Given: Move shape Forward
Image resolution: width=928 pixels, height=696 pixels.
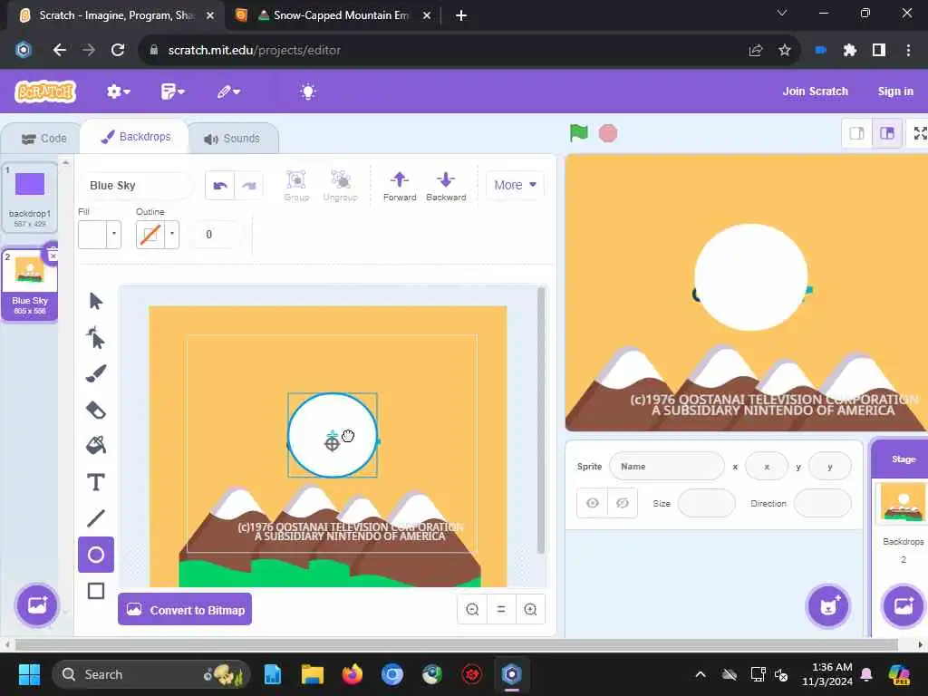Looking at the screenshot, I should (x=400, y=186).
